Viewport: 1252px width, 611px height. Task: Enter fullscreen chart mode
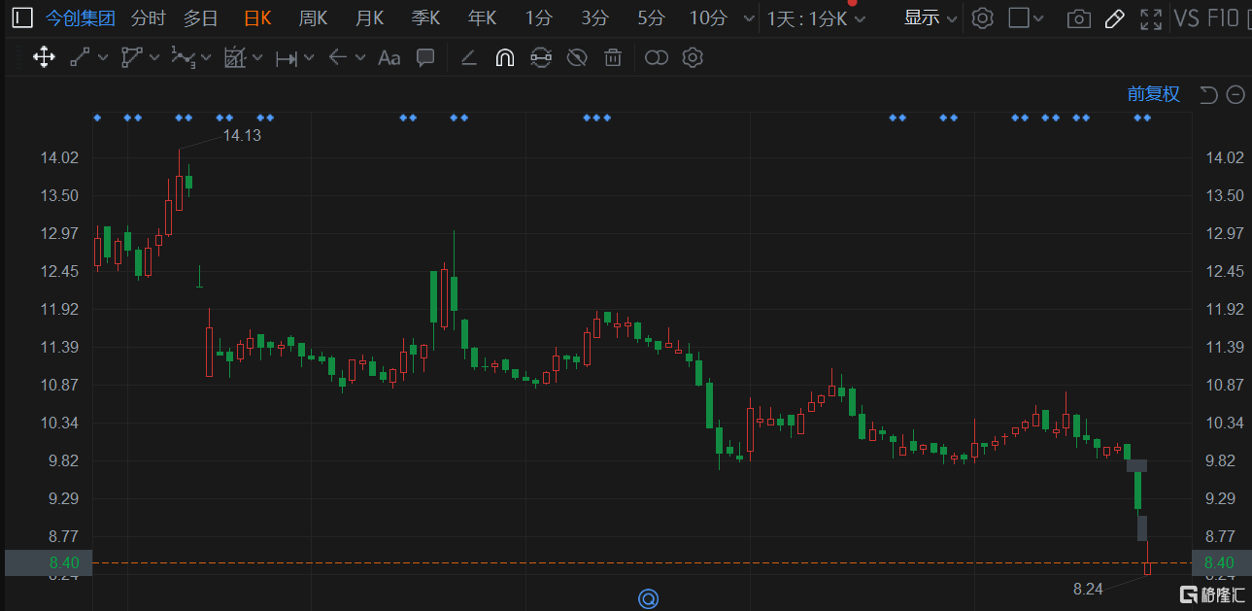(1151, 18)
